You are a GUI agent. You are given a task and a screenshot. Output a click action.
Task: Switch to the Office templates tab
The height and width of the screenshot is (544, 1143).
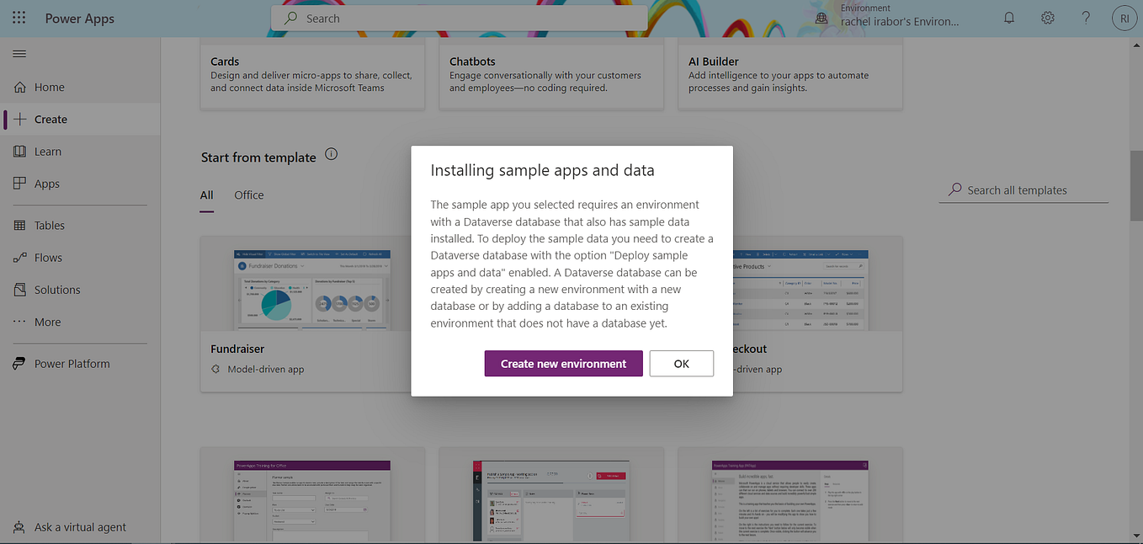pos(248,195)
